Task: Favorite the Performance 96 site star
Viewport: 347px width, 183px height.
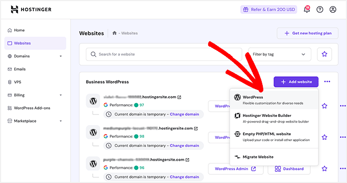Action: [325, 169]
